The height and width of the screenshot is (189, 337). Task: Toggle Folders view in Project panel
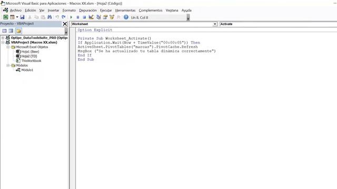coord(18,31)
